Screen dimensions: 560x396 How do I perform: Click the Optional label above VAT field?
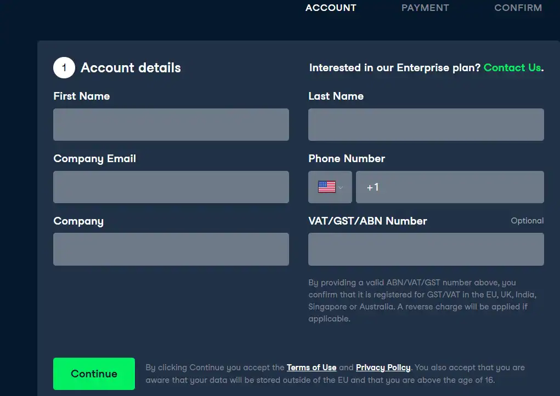click(527, 221)
